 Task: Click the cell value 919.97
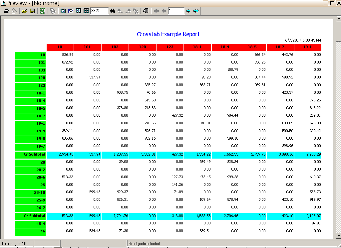(315, 200)
